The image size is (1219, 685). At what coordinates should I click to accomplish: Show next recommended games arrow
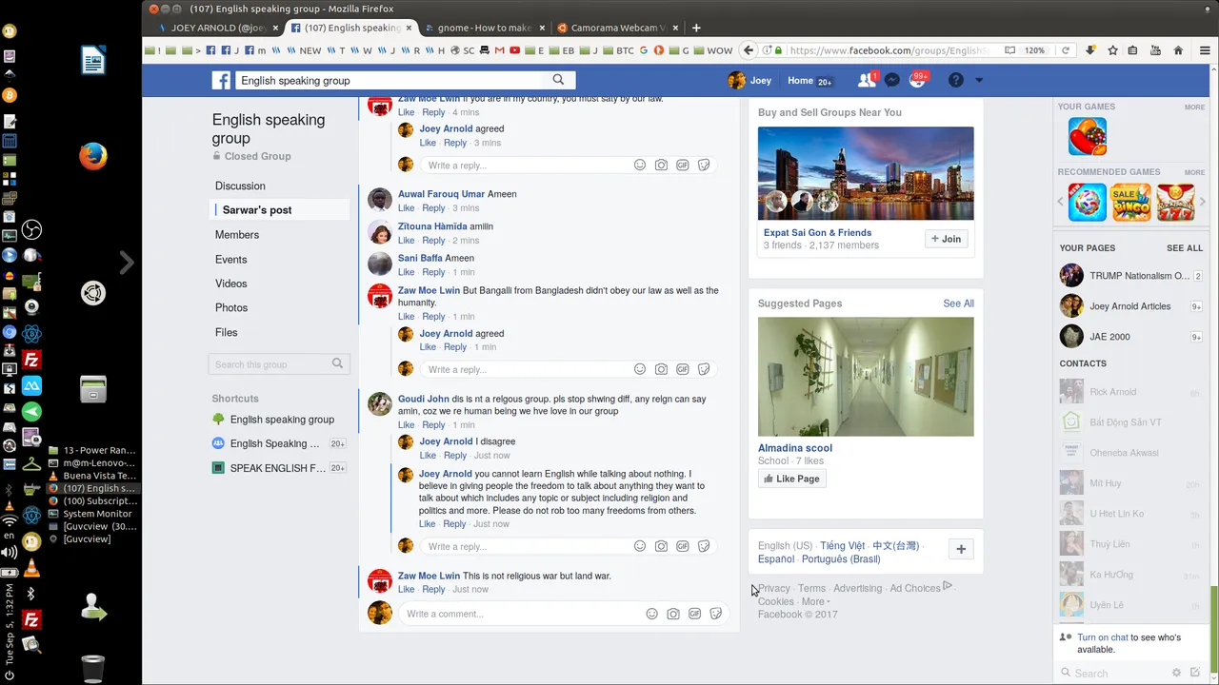(1204, 202)
